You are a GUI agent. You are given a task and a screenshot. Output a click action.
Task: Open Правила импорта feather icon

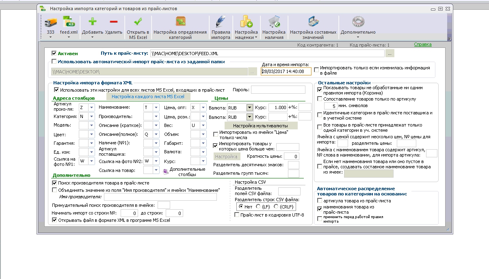click(221, 22)
